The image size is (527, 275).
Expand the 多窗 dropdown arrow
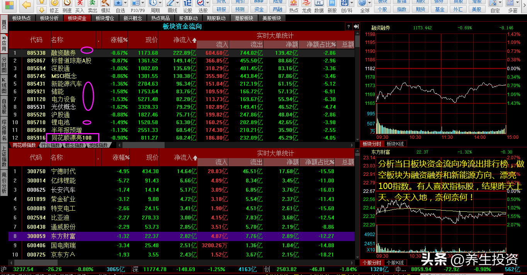click(x=518, y=3)
